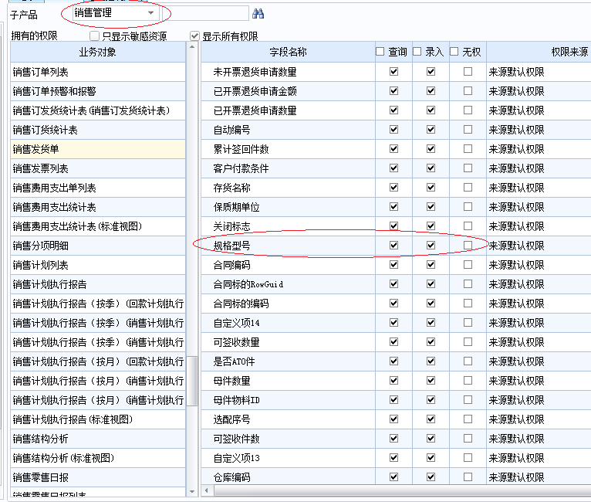This screenshot has width=591, height=502.
Task: Check the 无权 header checkbox
Action: pos(454,52)
